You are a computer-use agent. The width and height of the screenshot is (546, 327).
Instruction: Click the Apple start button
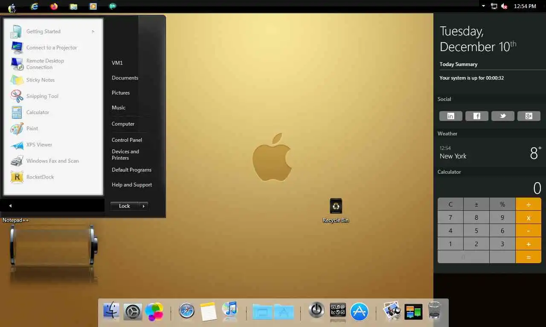(12, 7)
